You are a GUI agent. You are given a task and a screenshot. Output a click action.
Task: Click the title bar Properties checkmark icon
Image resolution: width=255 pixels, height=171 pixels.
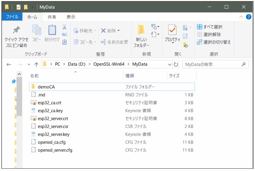(x=19, y=7)
